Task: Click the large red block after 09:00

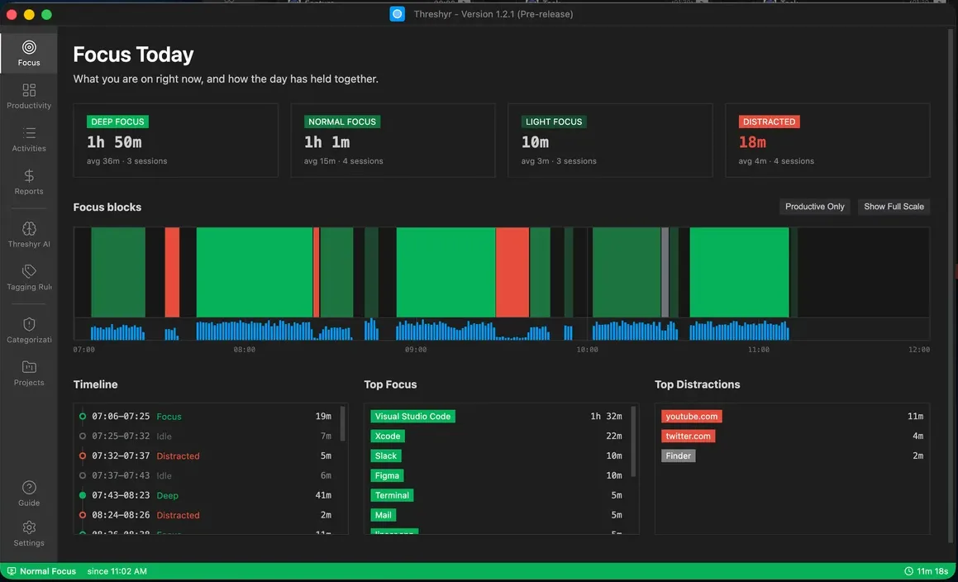Action: (x=512, y=272)
